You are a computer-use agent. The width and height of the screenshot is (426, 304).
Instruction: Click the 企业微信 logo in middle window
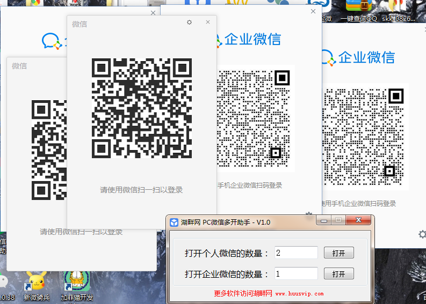[249, 39]
